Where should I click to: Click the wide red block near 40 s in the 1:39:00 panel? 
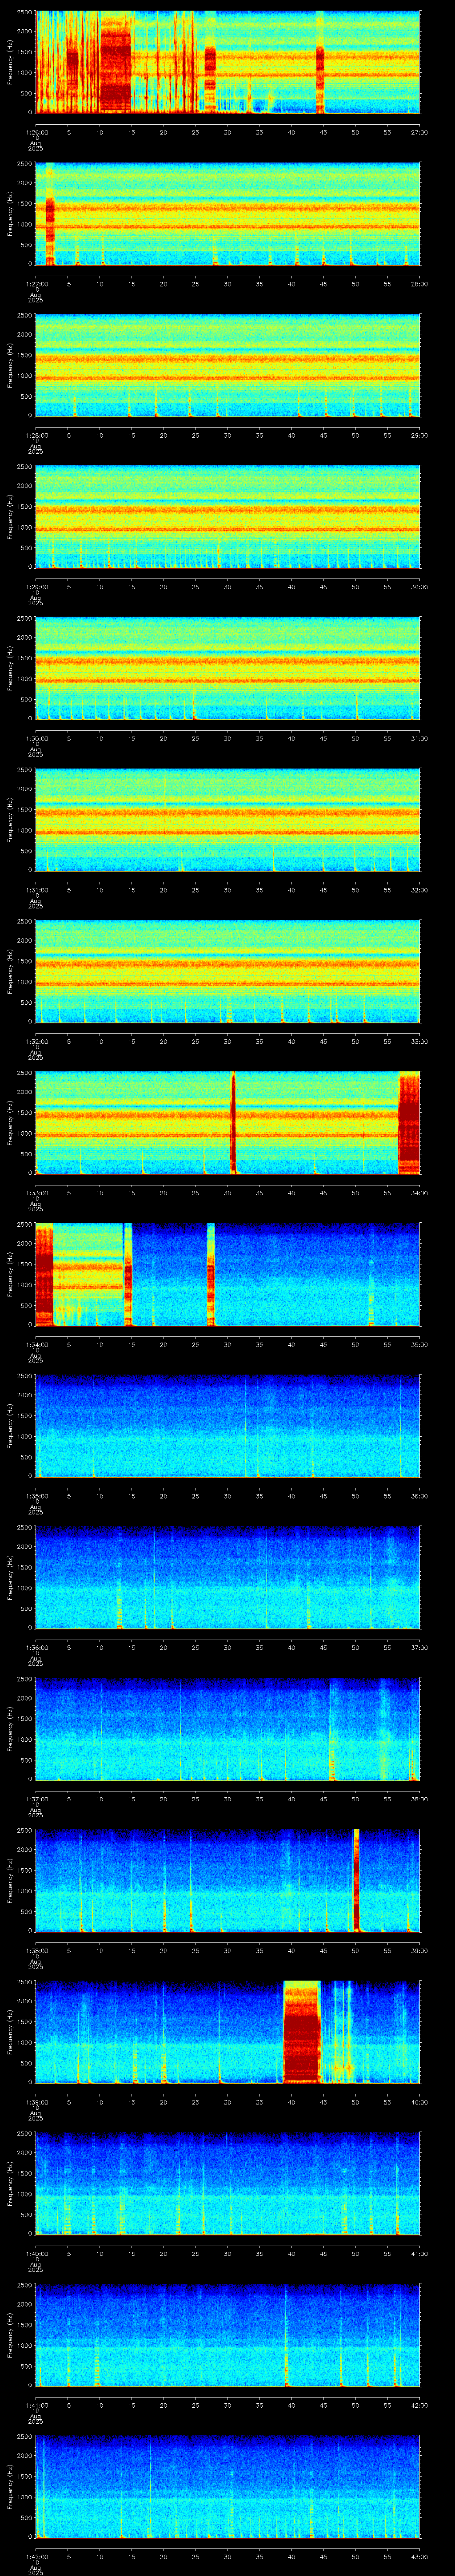302,2032
